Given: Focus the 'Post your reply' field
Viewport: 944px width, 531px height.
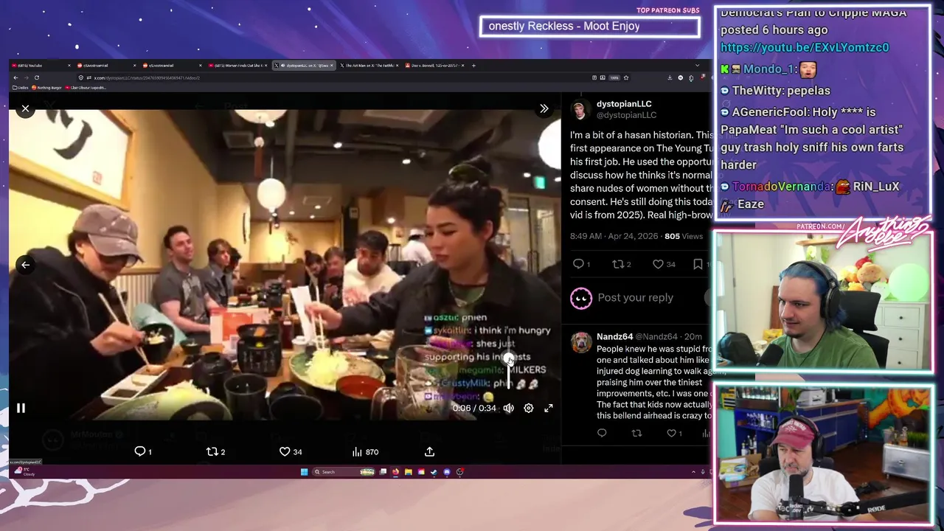Looking at the screenshot, I should [x=635, y=297].
